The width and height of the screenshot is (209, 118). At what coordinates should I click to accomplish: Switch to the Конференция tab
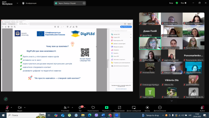(x=29, y=3)
